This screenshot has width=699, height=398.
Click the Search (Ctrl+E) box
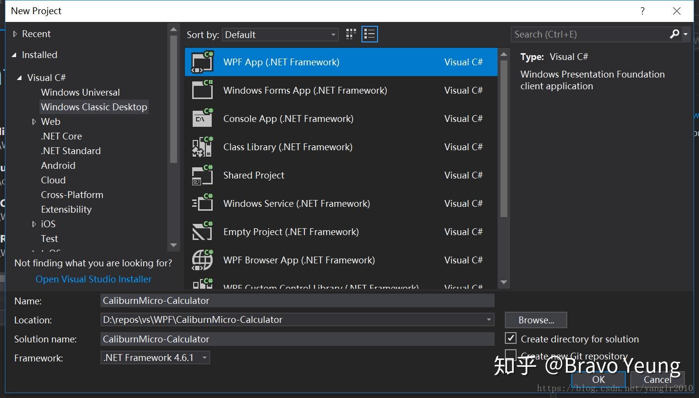click(x=589, y=34)
